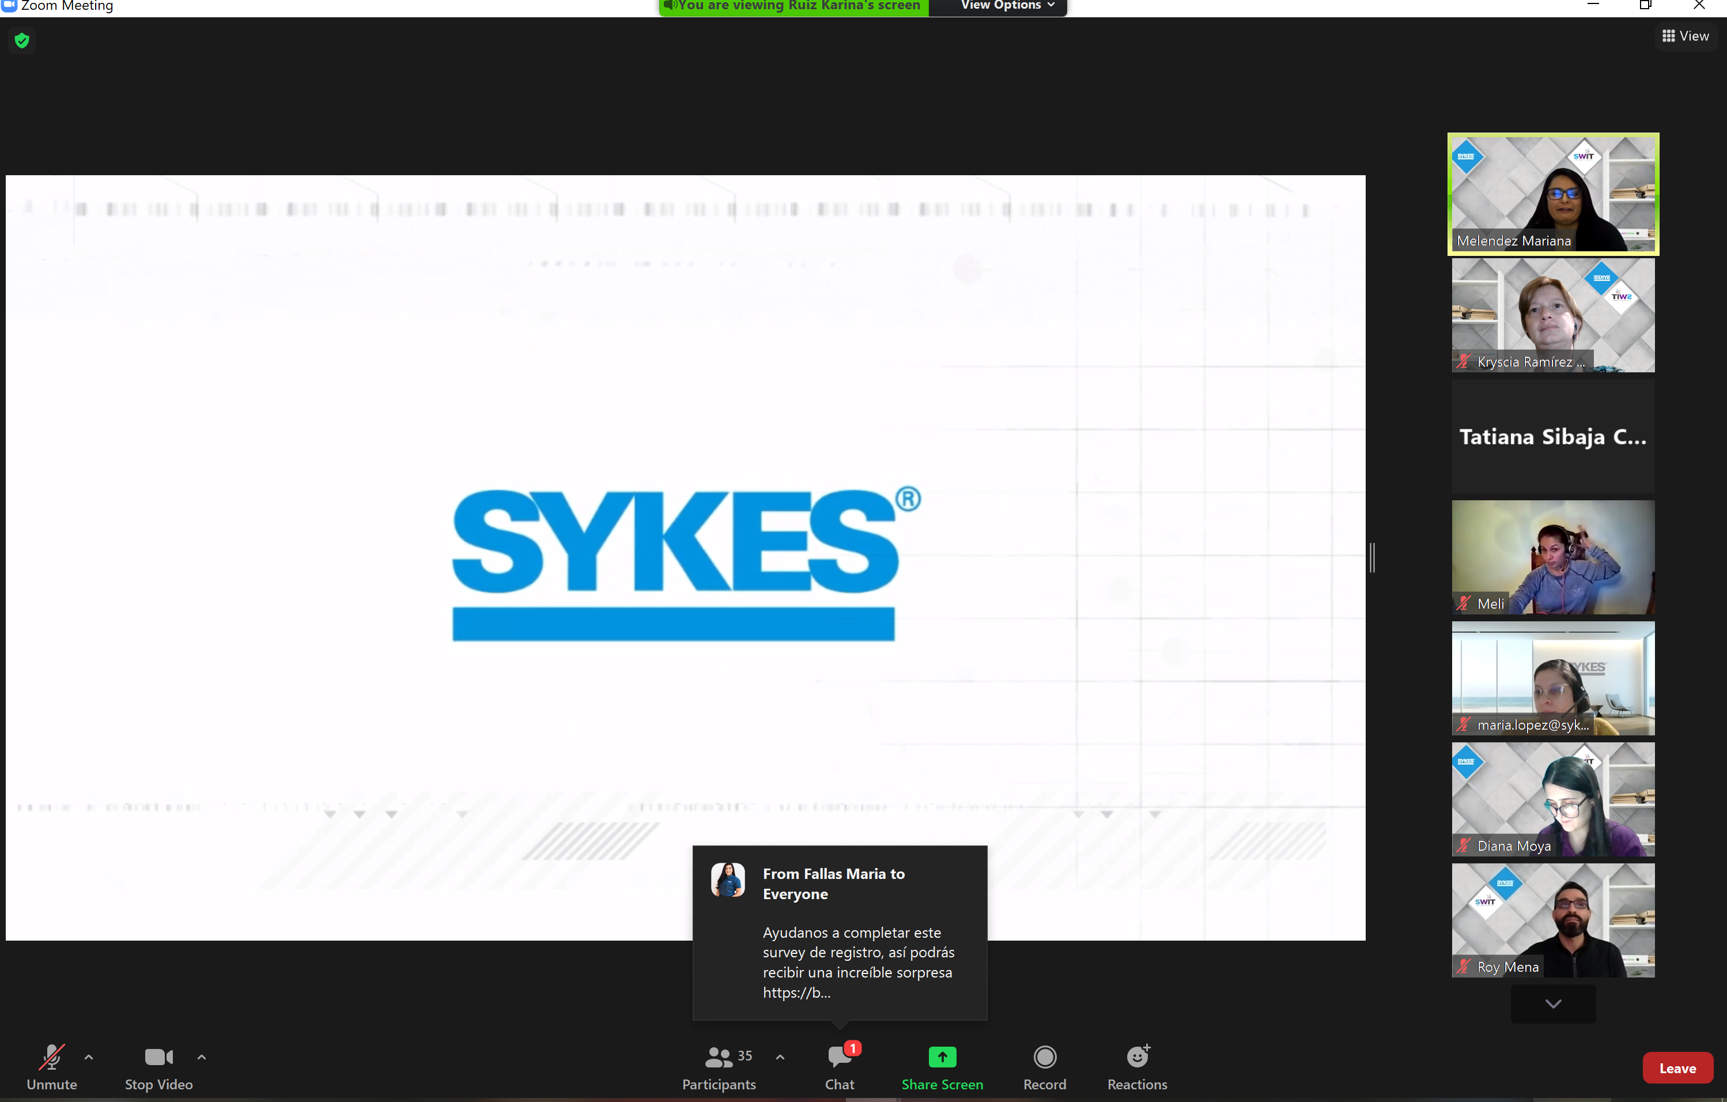Unmute the microphone
This screenshot has width=1727, height=1102.
pyautogui.click(x=52, y=1067)
